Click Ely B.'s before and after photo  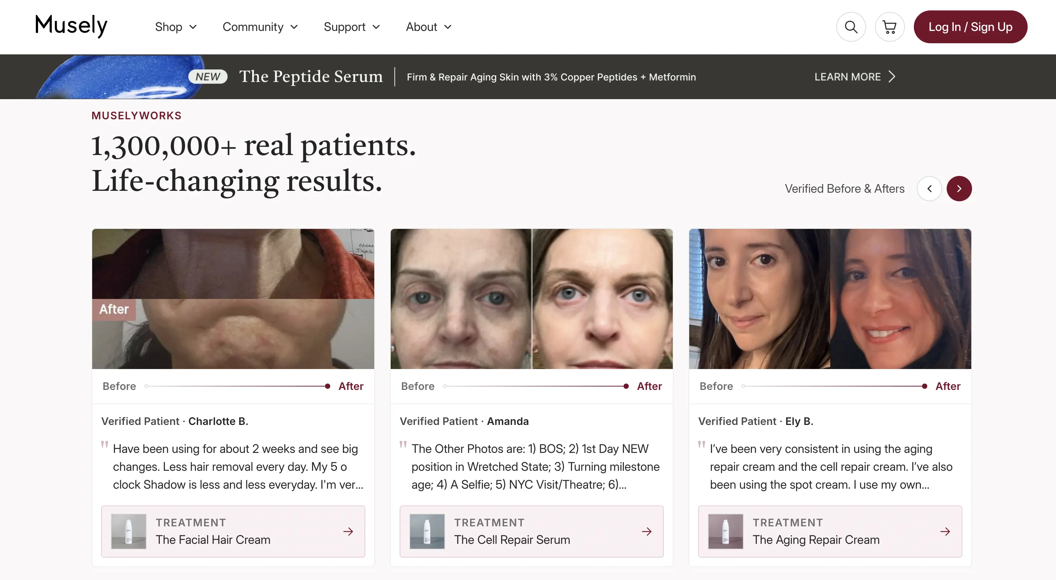coord(830,299)
